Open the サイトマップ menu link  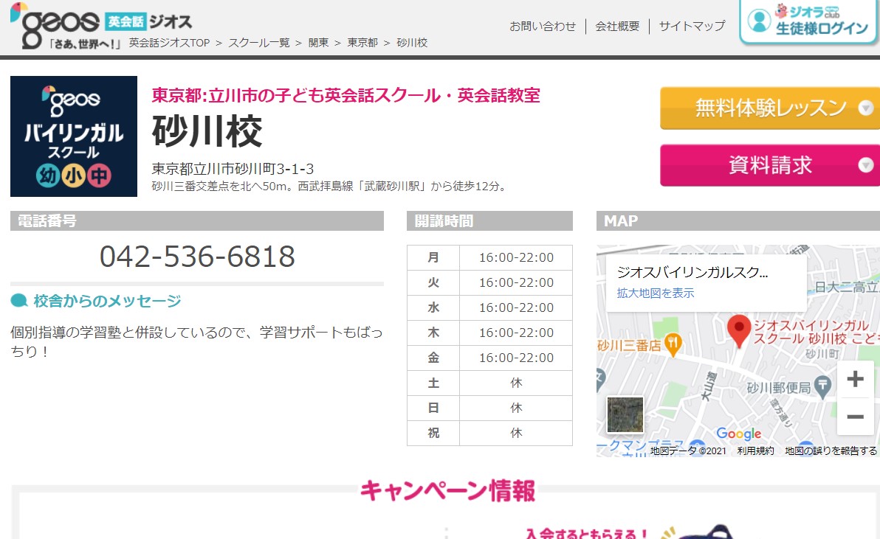pos(692,27)
